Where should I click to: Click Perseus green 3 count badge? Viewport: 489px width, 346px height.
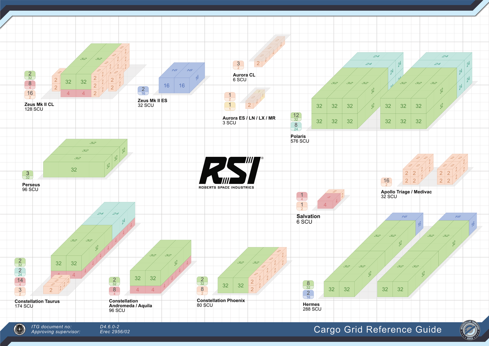[28, 175]
